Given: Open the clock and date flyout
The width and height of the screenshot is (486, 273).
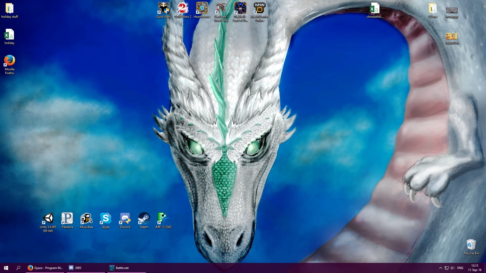Looking at the screenshot, I should pyautogui.click(x=475, y=268).
